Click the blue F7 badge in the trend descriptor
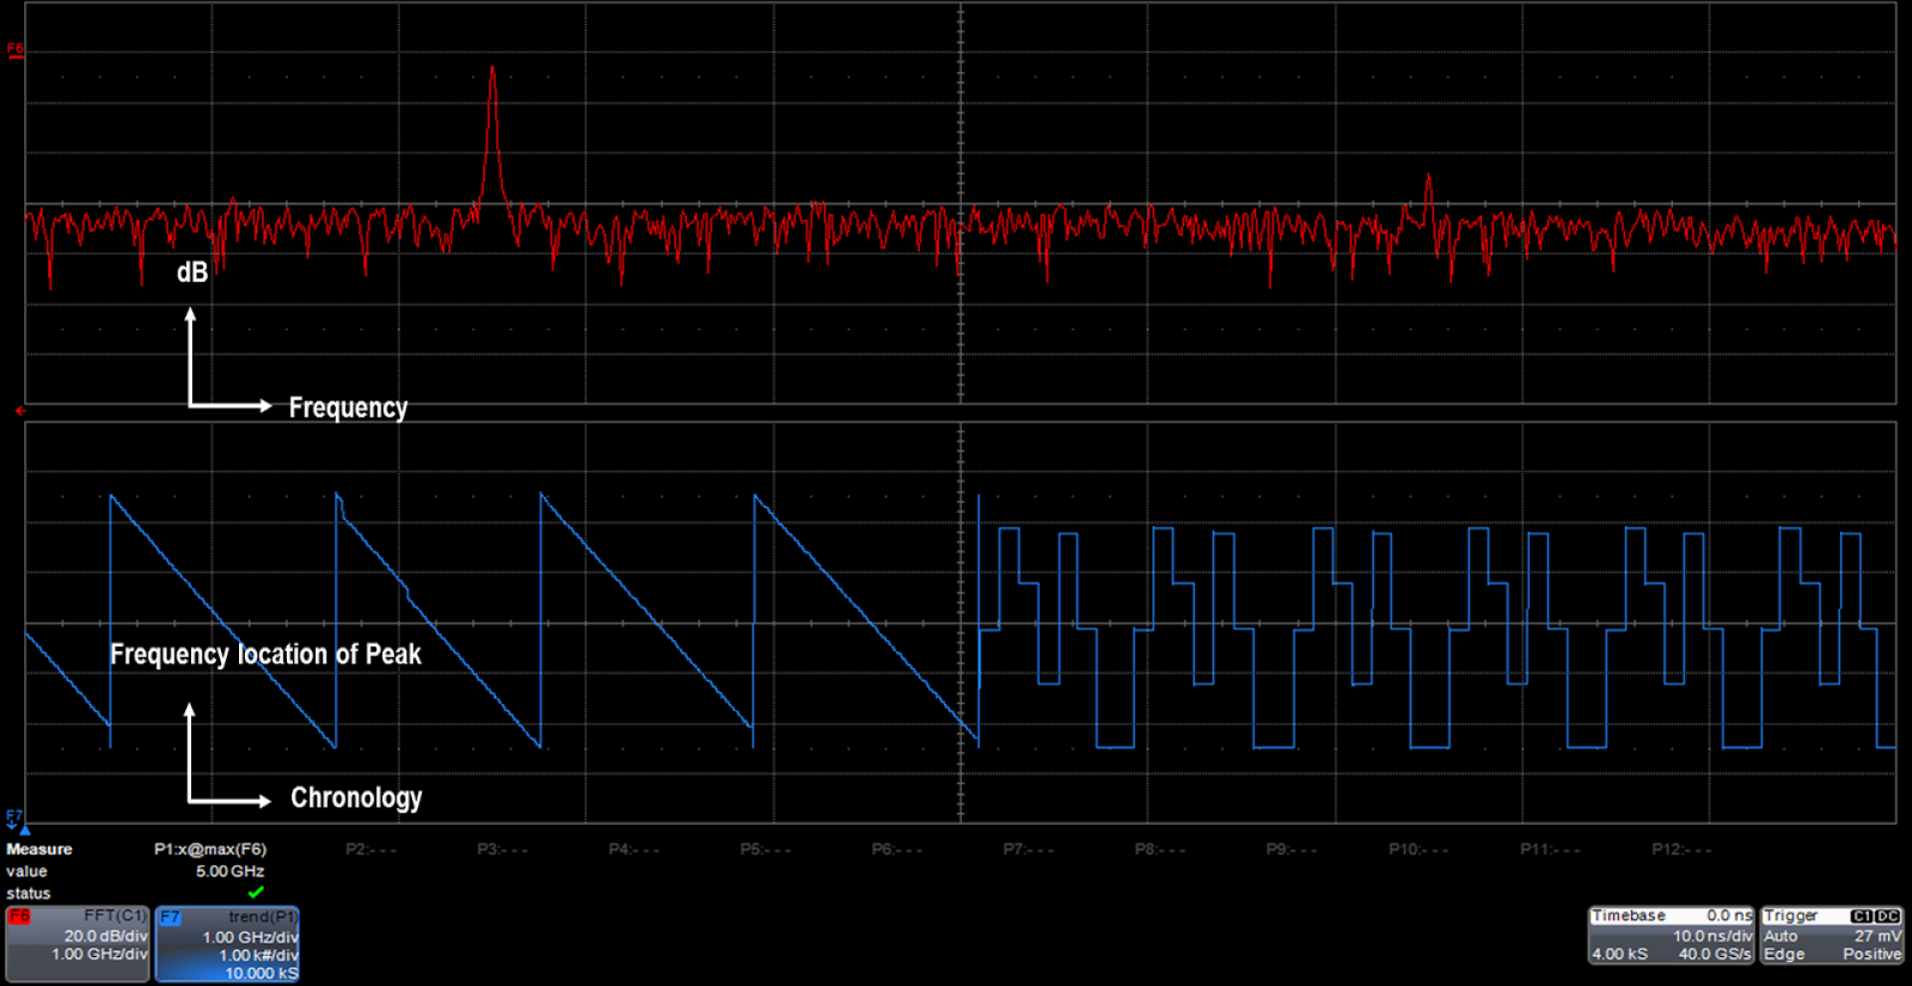Viewport: 1912px width, 986px height. [x=170, y=917]
